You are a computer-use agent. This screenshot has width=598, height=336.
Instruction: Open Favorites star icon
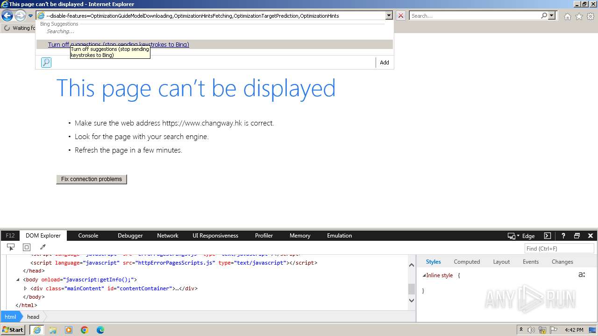coord(579,16)
